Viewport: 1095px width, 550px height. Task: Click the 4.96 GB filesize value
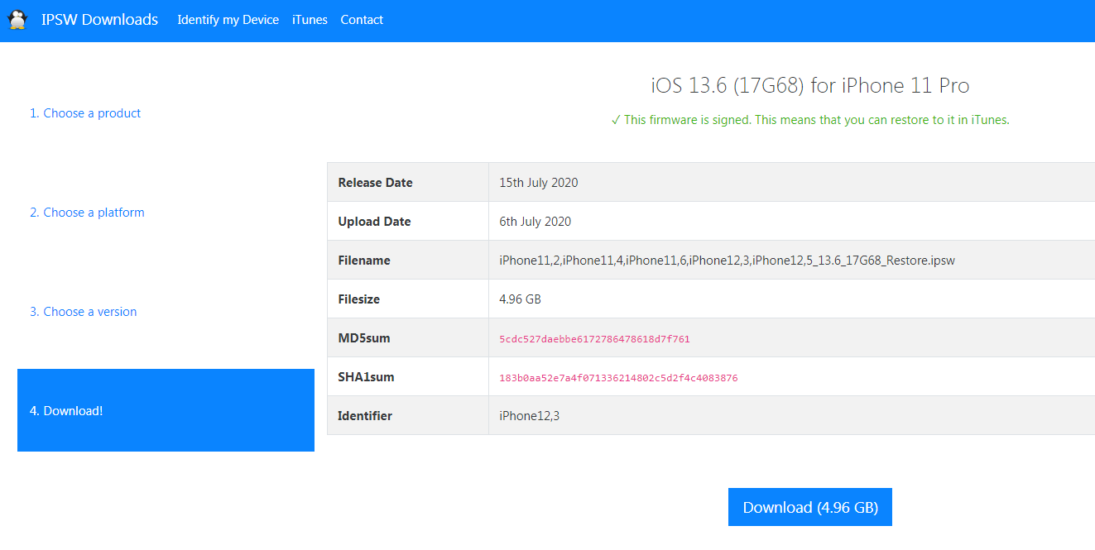point(520,299)
